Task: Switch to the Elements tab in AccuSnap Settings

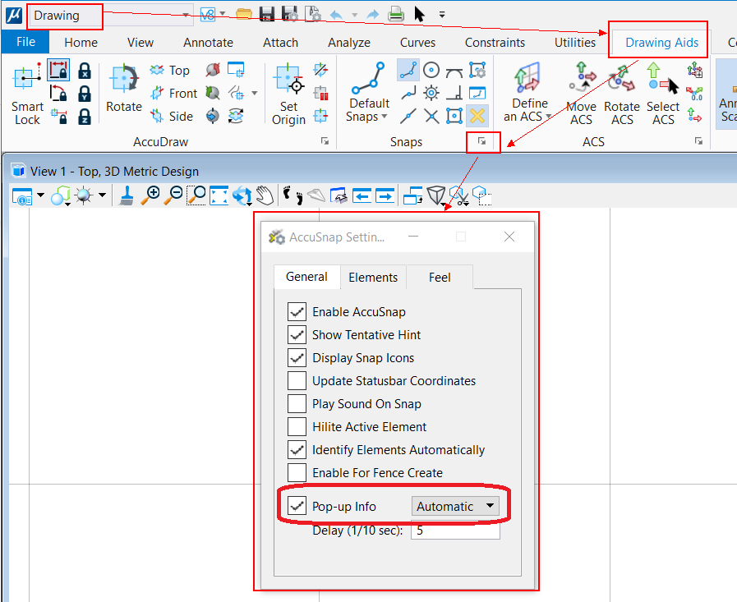Action: (373, 278)
